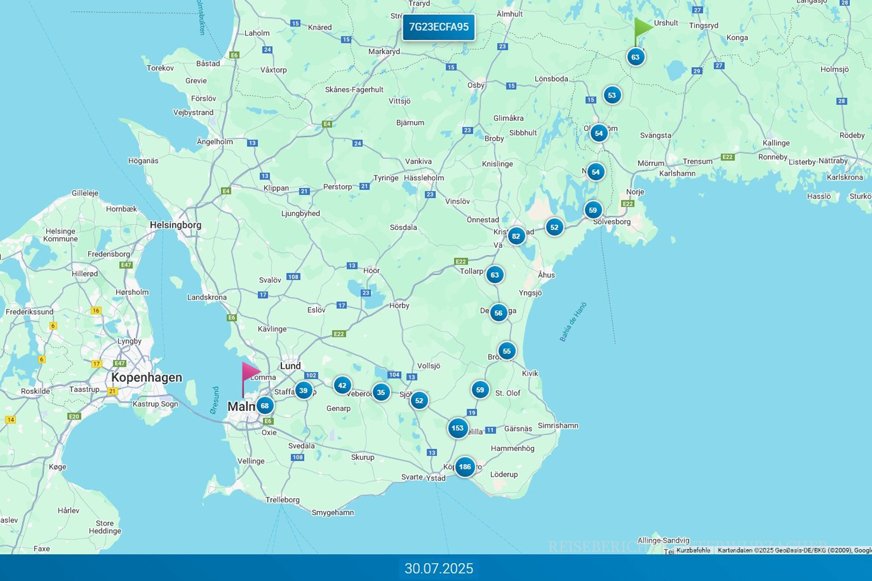Select the marker numbered 53
872x581 pixels.
(x=612, y=95)
